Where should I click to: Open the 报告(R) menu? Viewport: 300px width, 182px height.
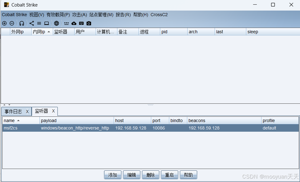point(123,15)
